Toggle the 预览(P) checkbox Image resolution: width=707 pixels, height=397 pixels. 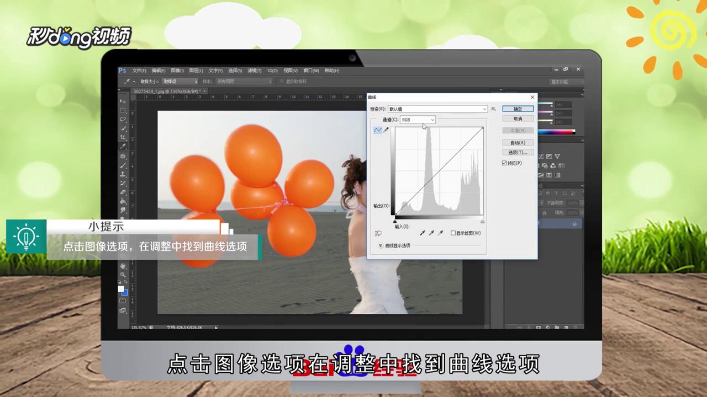(504, 163)
